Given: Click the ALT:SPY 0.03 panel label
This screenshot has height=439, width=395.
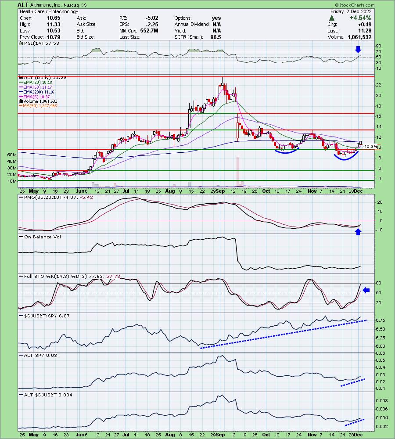Looking at the screenshot, I should pos(40,355).
